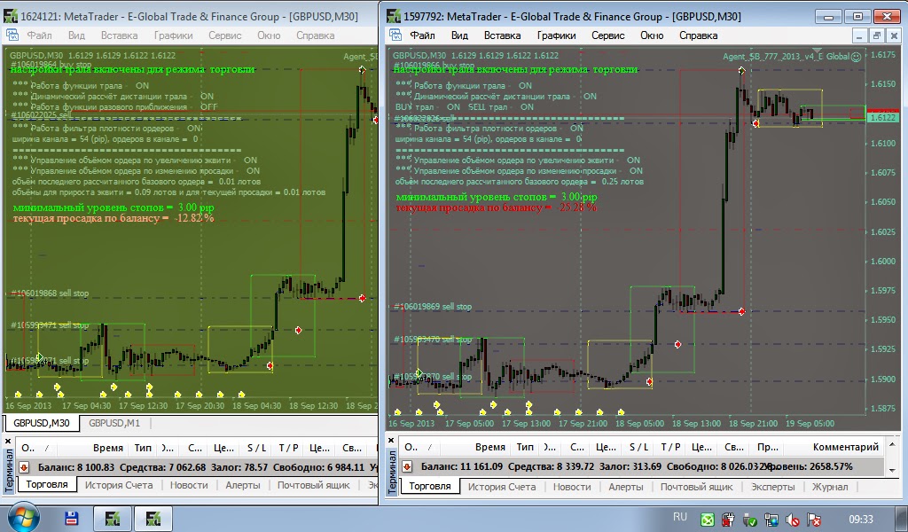Close the Terminal panel in left window
Screen dimensions: 908x532
click(8, 441)
